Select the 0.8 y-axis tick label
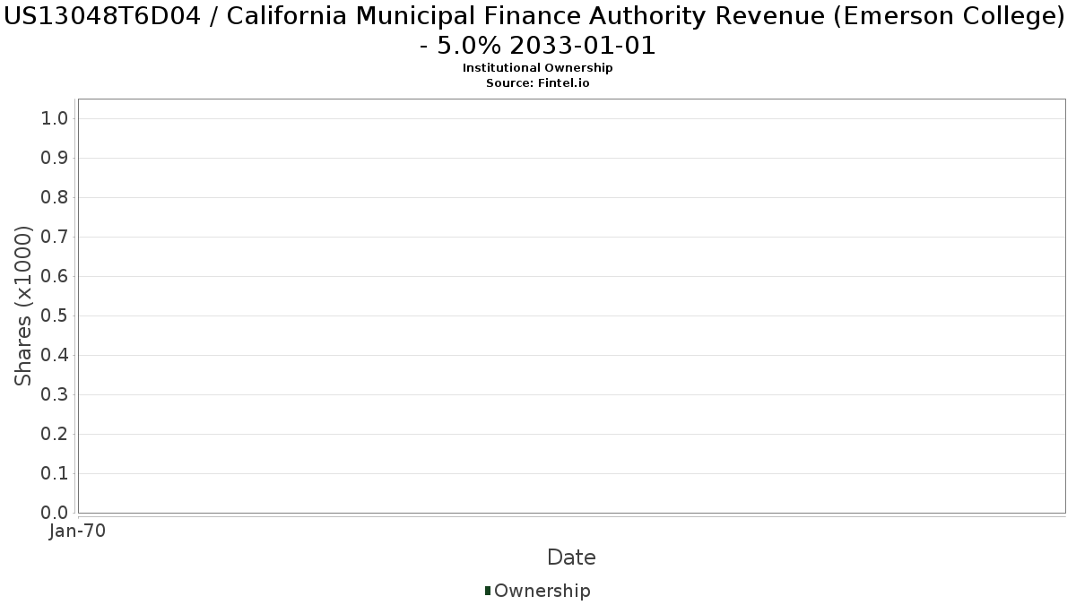Image resolution: width=1076 pixels, height=605 pixels. [x=55, y=198]
